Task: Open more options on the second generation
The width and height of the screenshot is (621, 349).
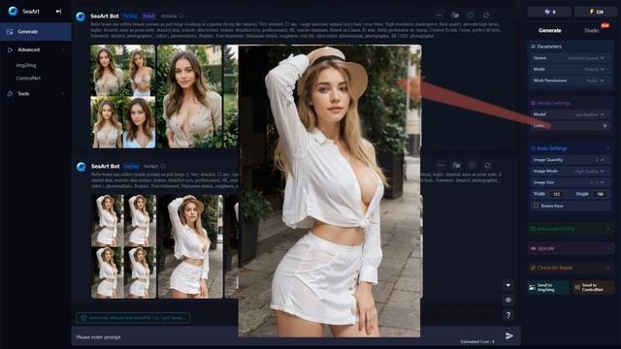Action: (441, 166)
